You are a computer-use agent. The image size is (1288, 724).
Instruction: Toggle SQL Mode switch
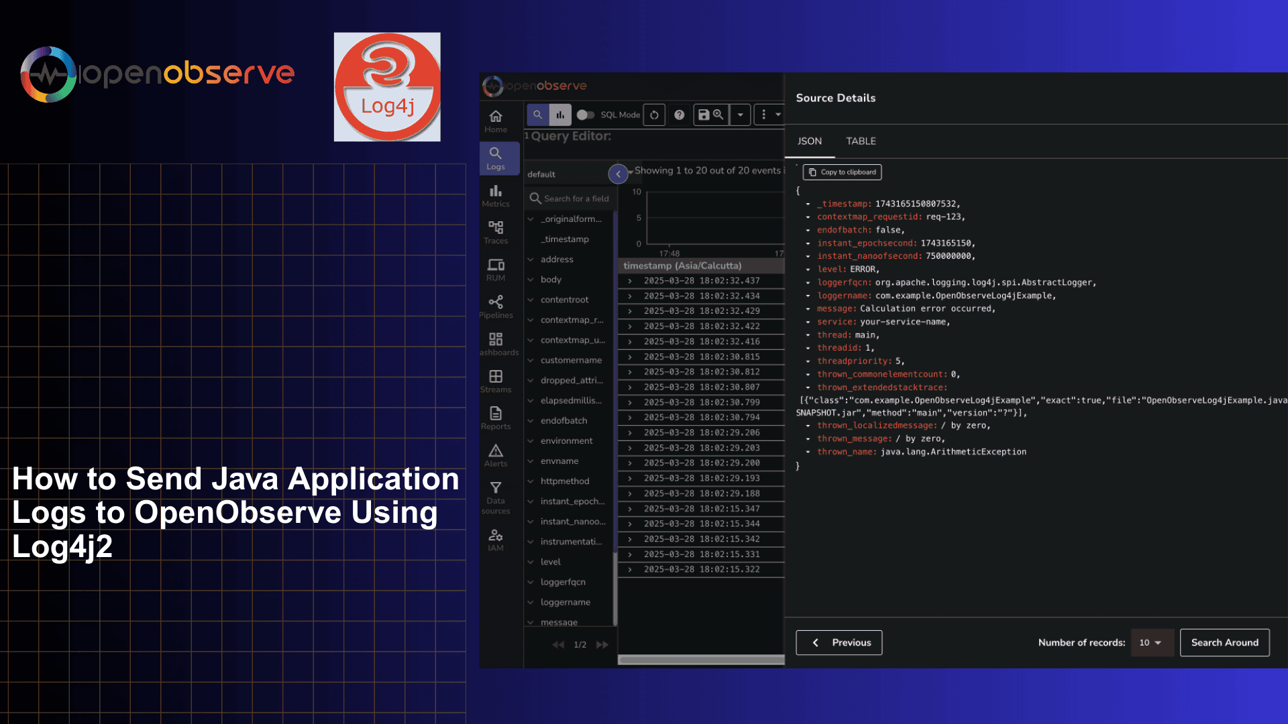(x=585, y=115)
